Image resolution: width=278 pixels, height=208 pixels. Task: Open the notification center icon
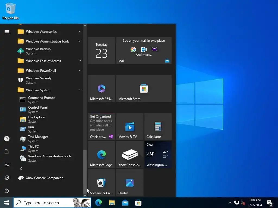tap(270, 203)
